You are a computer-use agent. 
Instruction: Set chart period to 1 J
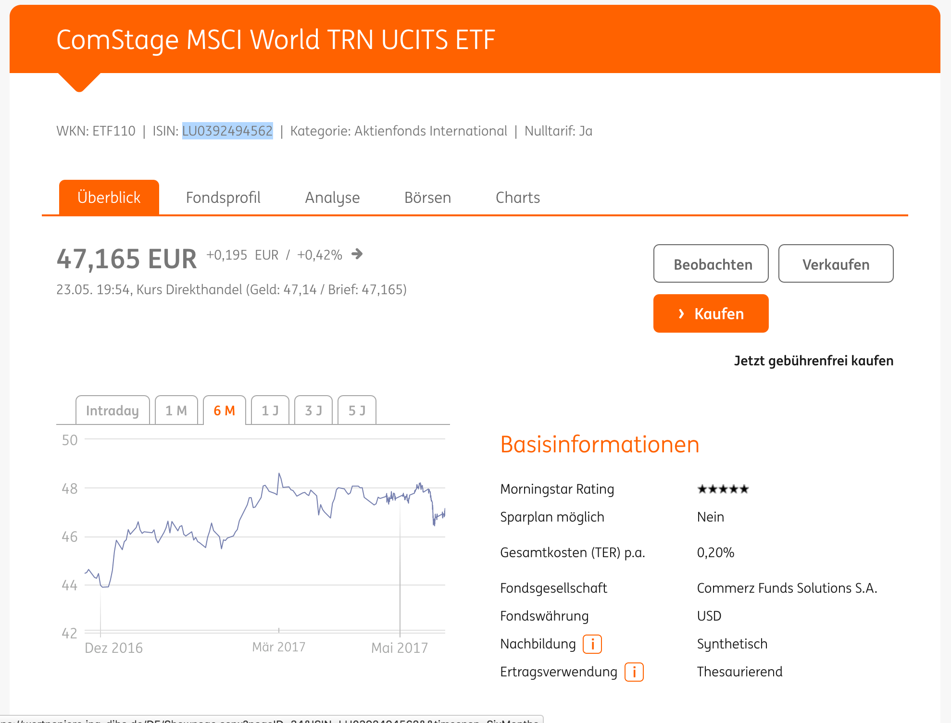[270, 411]
